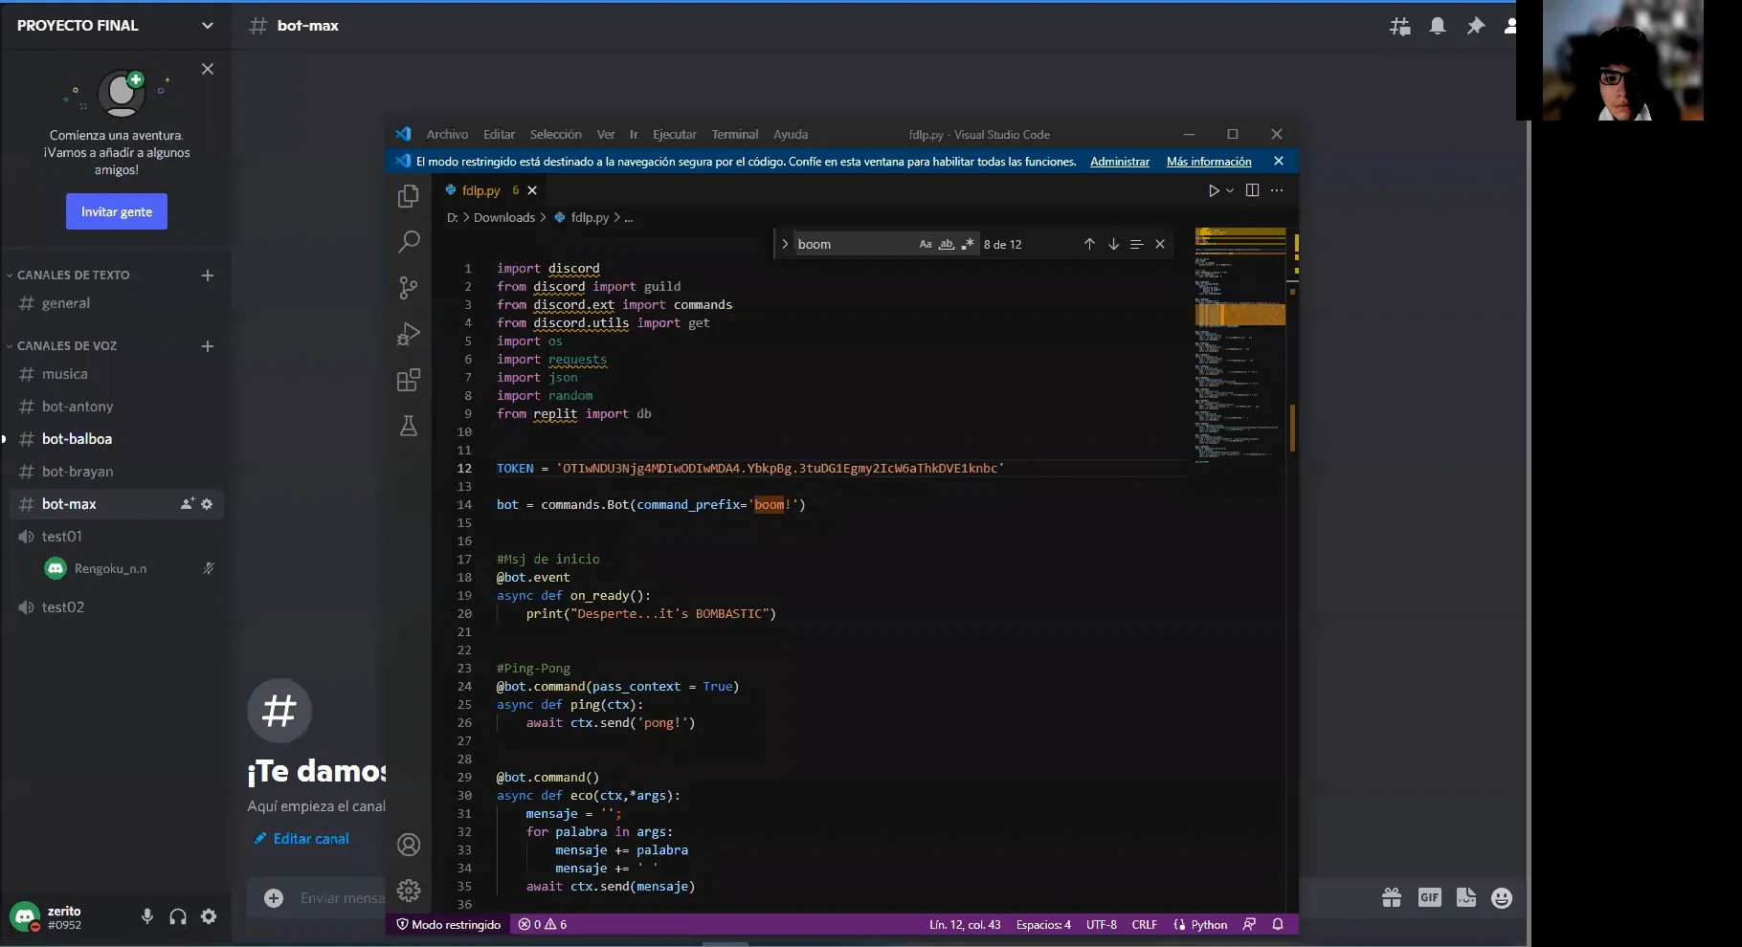Open Python language mode selector
The height and width of the screenshot is (947, 1742).
click(x=1209, y=924)
